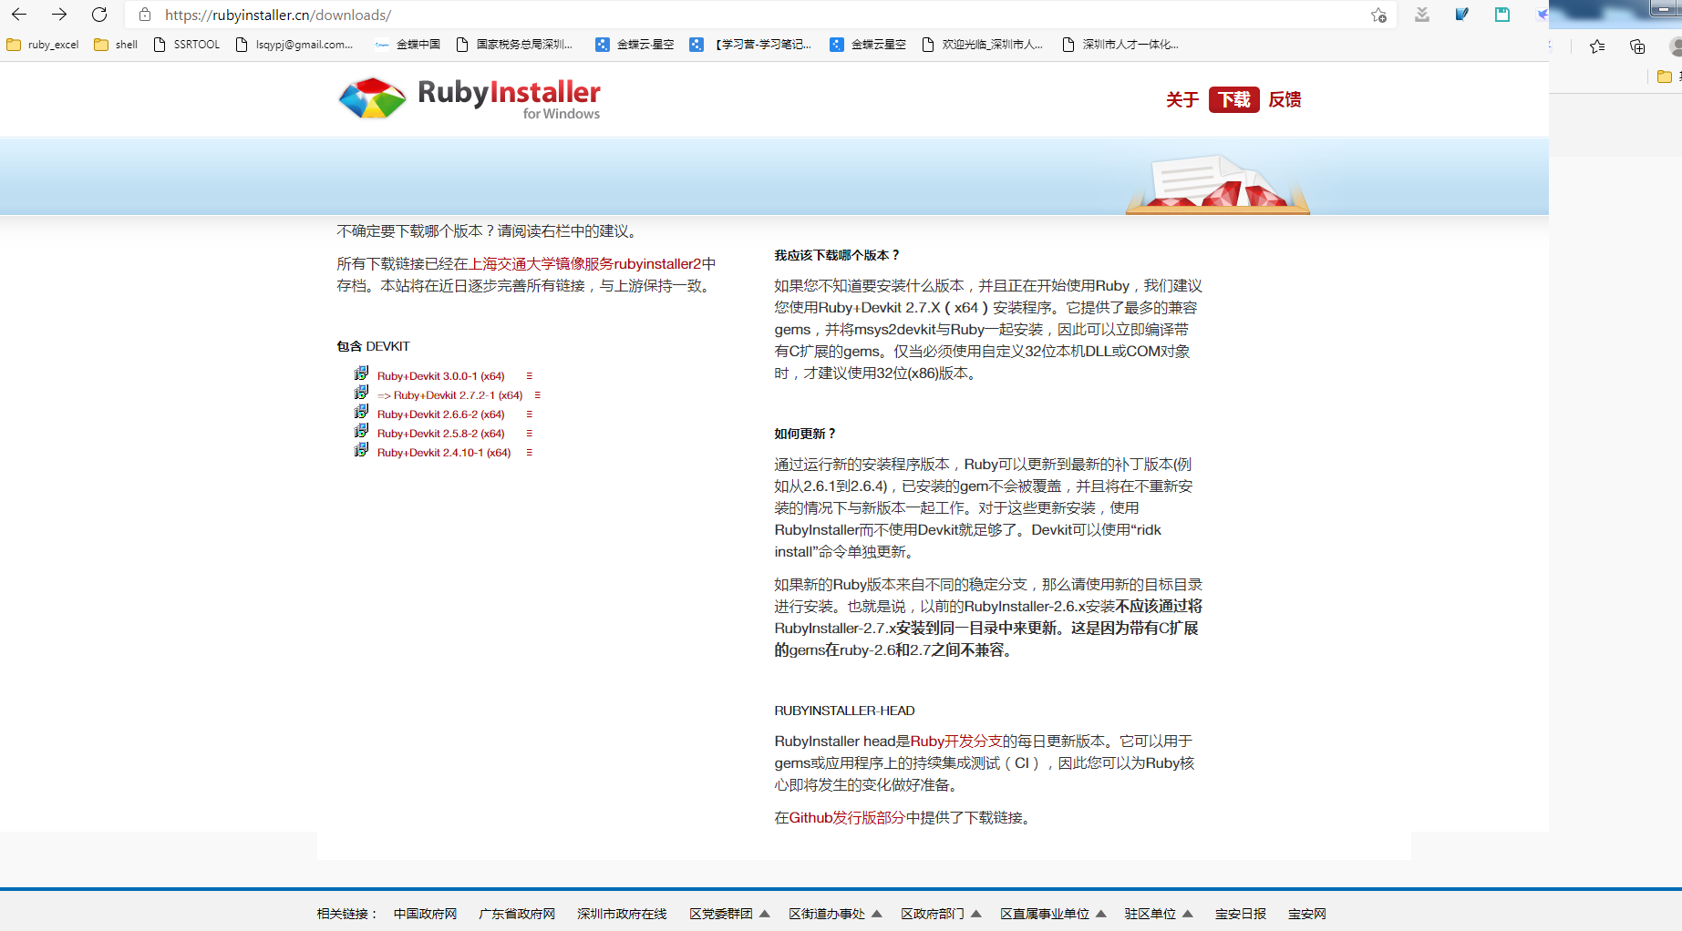Image resolution: width=1682 pixels, height=931 pixels.
Task: Download Ruby+Devkit 2.7.2-1 (x64)
Action: coord(450,395)
